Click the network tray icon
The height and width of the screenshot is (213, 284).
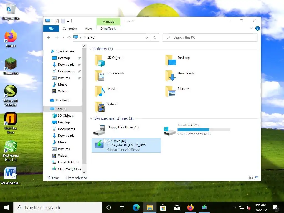[x=242, y=207]
